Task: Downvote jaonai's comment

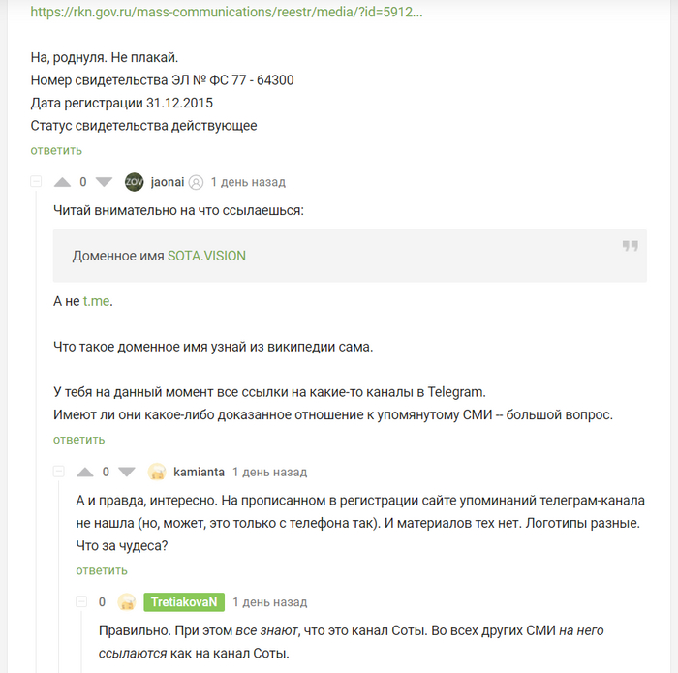Action: [x=105, y=182]
